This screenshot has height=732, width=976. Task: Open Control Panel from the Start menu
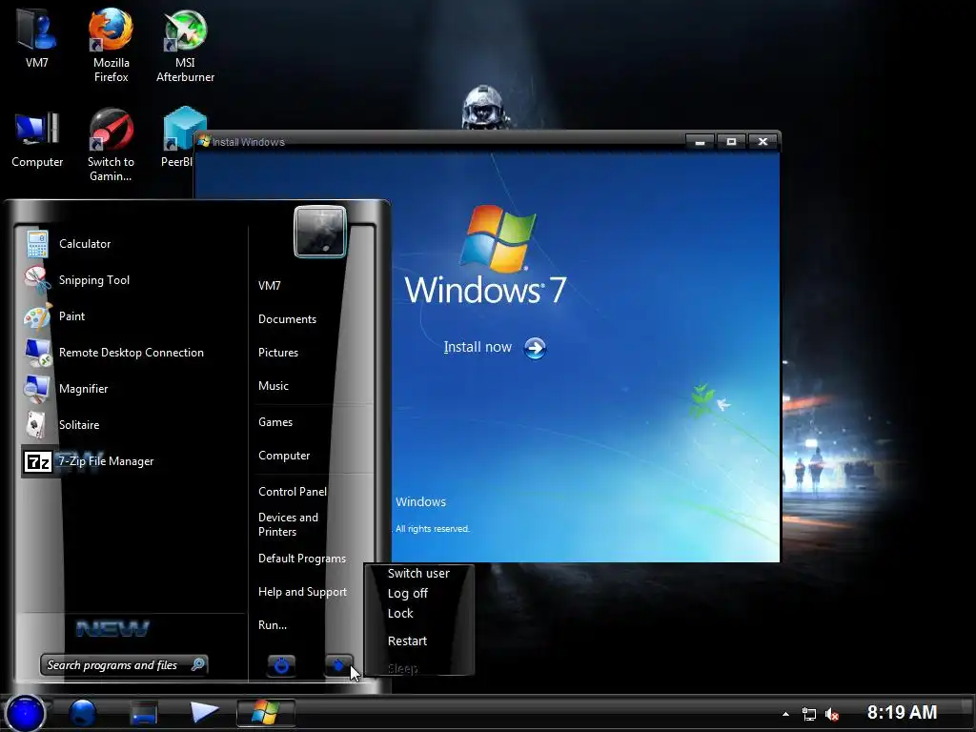(x=292, y=492)
